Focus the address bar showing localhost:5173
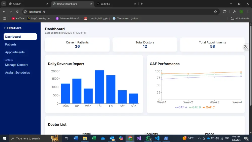252x142 pixels. pos(120,12)
